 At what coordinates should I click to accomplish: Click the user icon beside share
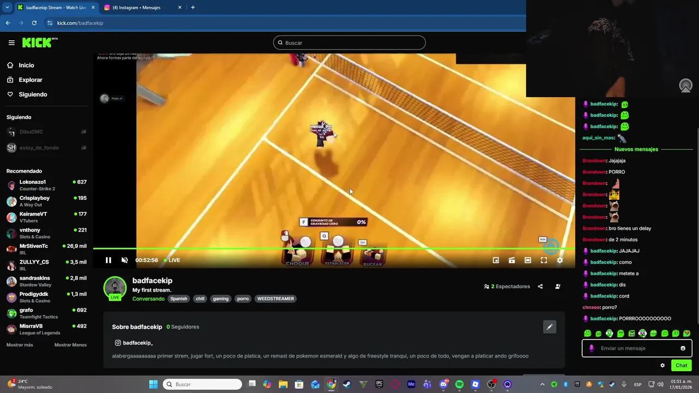pyautogui.click(x=558, y=286)
